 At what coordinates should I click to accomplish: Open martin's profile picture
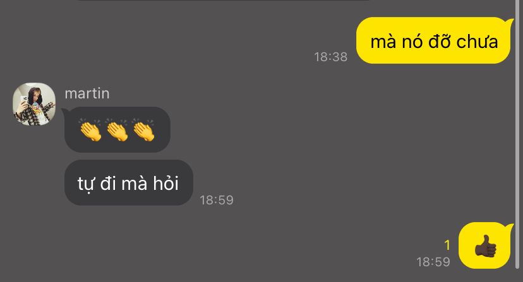pyautogui.click(x=34, y=104)
